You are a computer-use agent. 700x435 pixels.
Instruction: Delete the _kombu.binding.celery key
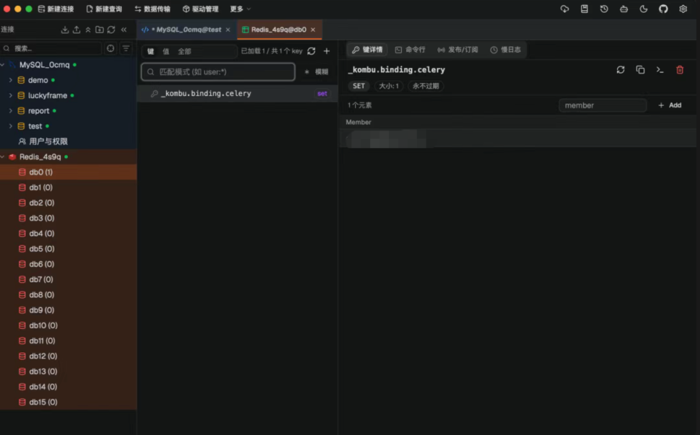[680, 70]
